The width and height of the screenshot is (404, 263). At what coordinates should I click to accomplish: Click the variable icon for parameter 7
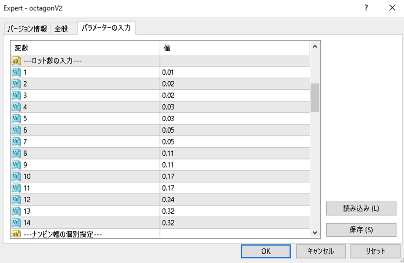click(16, 142)
